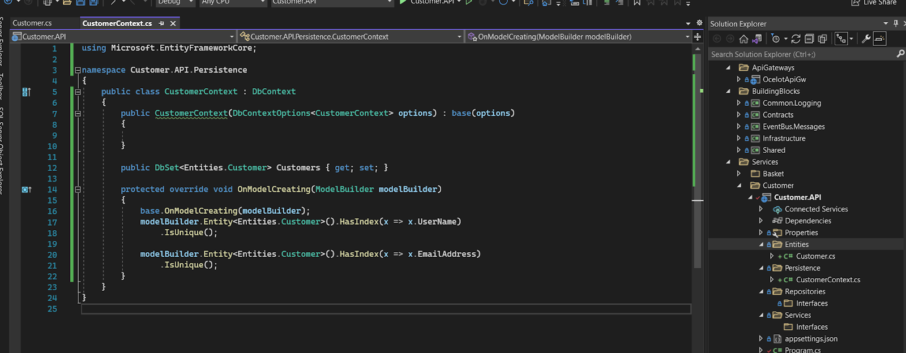
Task: Select EventBus.Messages project
Action: click(793, 127)
